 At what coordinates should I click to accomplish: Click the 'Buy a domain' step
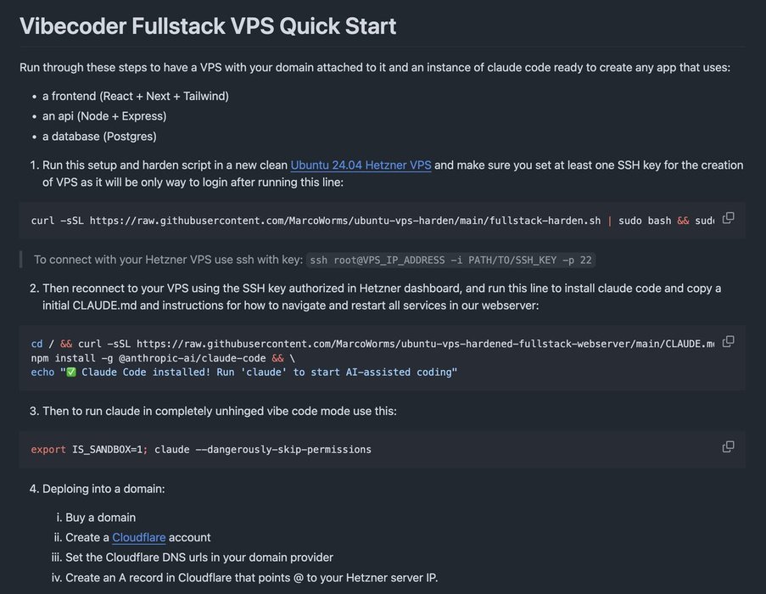[x=100, y=518]
